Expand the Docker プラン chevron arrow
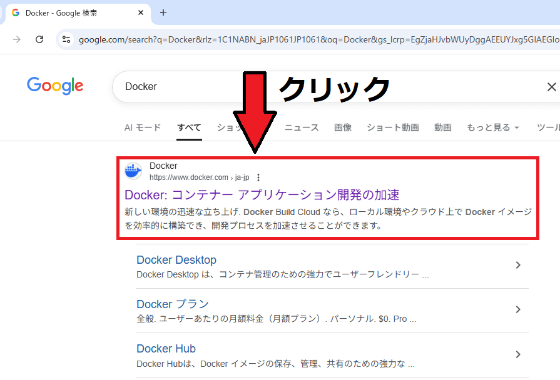This screenshot has width=560, height=380. 517,309
